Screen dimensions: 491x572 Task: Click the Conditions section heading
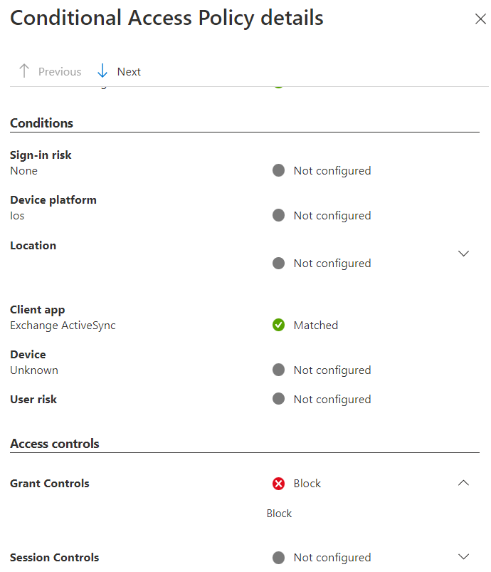coord(41,123)
